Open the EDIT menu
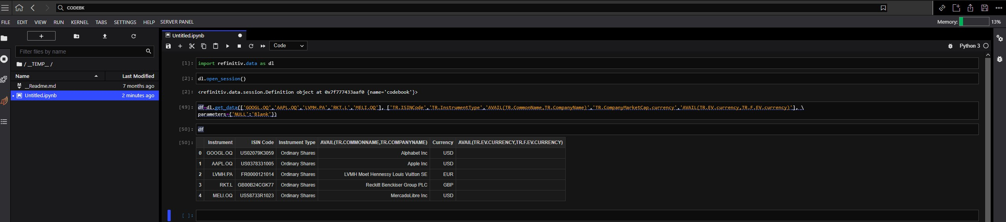 coord(22,22)
